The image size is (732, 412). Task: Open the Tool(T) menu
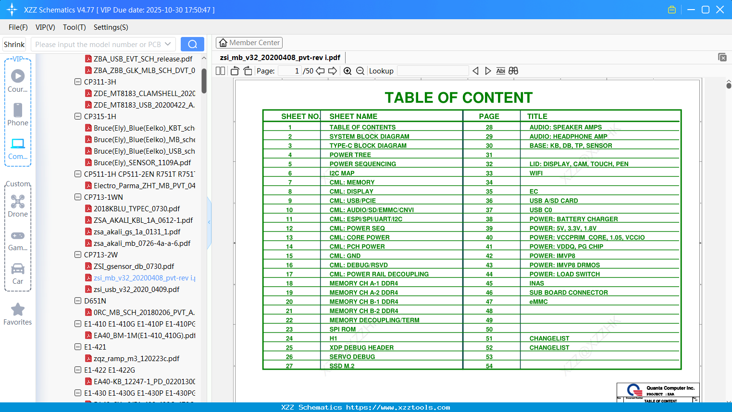click(74, 27)
